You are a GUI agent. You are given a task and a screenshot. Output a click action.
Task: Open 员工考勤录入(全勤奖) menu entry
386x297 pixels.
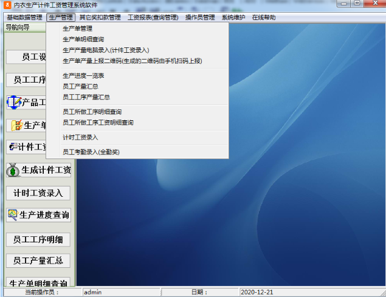(137, 152)
